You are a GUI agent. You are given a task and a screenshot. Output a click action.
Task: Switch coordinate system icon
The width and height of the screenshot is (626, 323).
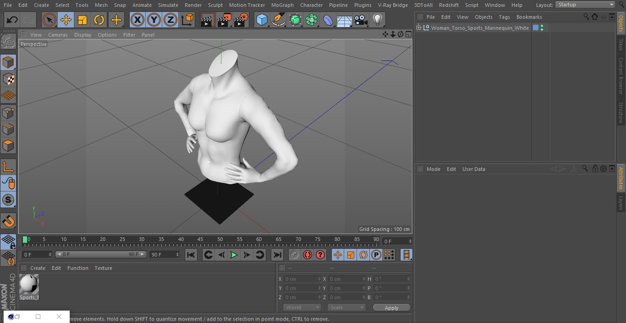tap(187, 20)
